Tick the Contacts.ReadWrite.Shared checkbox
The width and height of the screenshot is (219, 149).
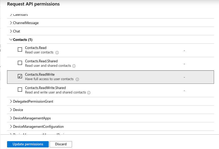coord(20,90)
